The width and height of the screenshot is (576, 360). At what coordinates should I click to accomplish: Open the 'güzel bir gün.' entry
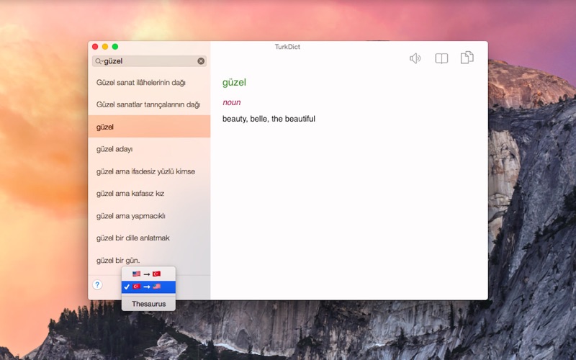pos(149,260)
